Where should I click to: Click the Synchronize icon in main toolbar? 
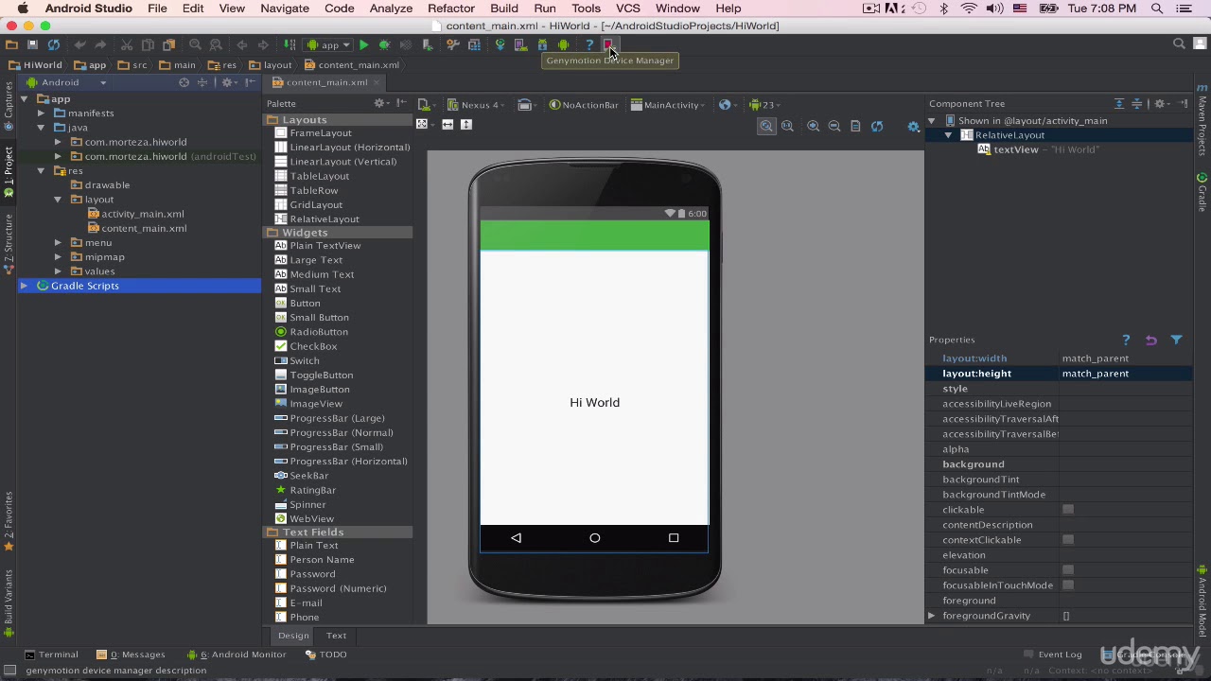pos(54,44)
